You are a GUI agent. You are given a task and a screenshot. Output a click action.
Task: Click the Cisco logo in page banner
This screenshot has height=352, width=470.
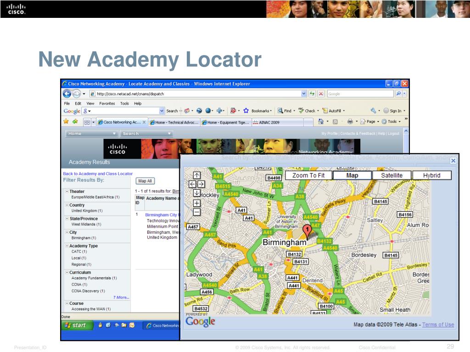click(117, 149)
